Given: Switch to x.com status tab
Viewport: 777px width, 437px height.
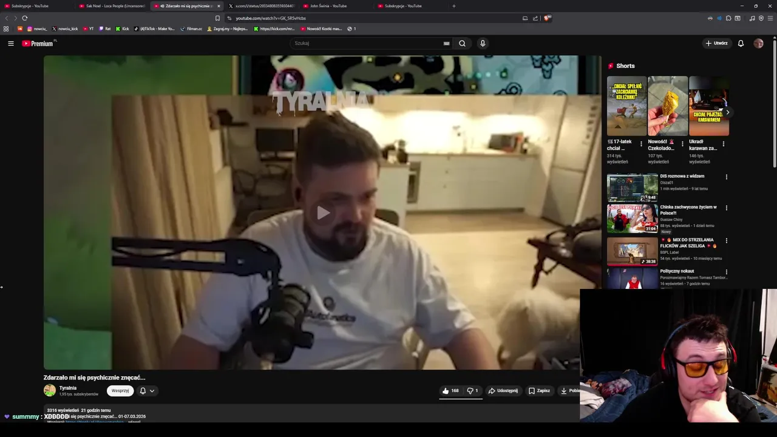Looking at the screenshot, I should pyautogui.click(x=261, y=6).
